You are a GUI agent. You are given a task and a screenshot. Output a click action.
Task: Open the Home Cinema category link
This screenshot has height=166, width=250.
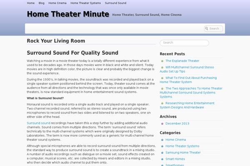coord(176,140)
